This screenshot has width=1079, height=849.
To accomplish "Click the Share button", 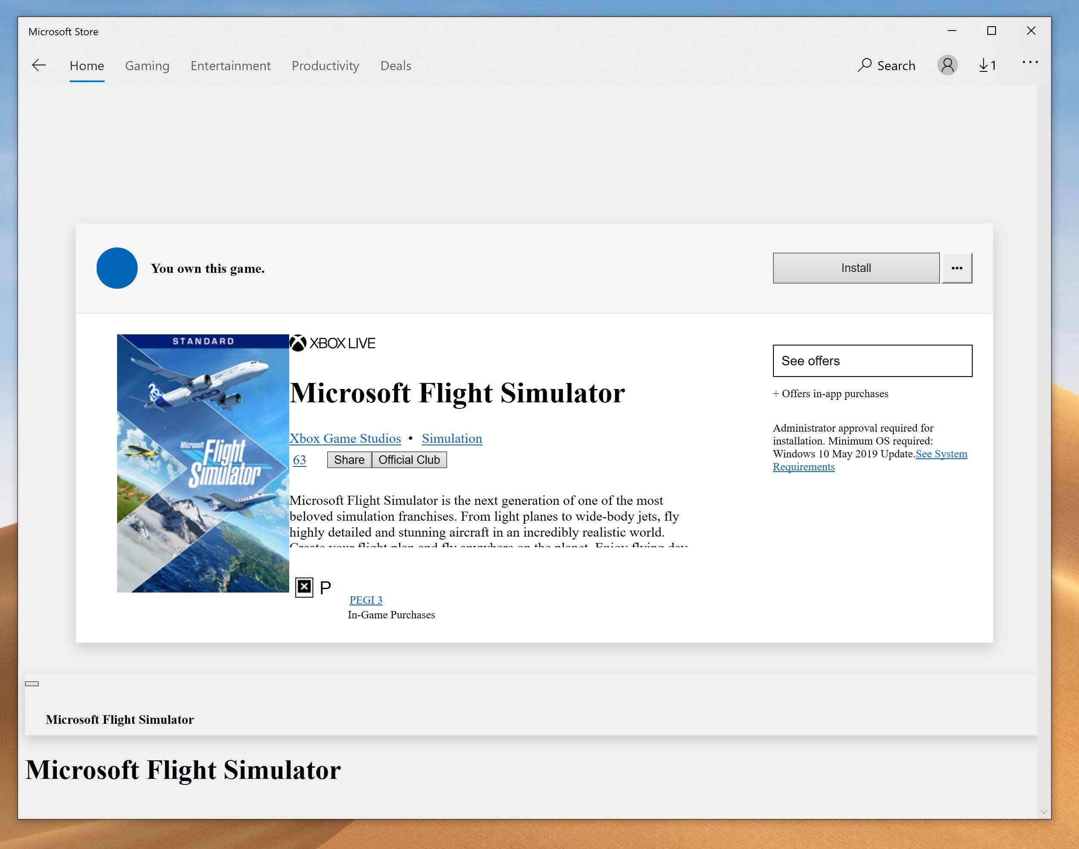I will (349, 460).
